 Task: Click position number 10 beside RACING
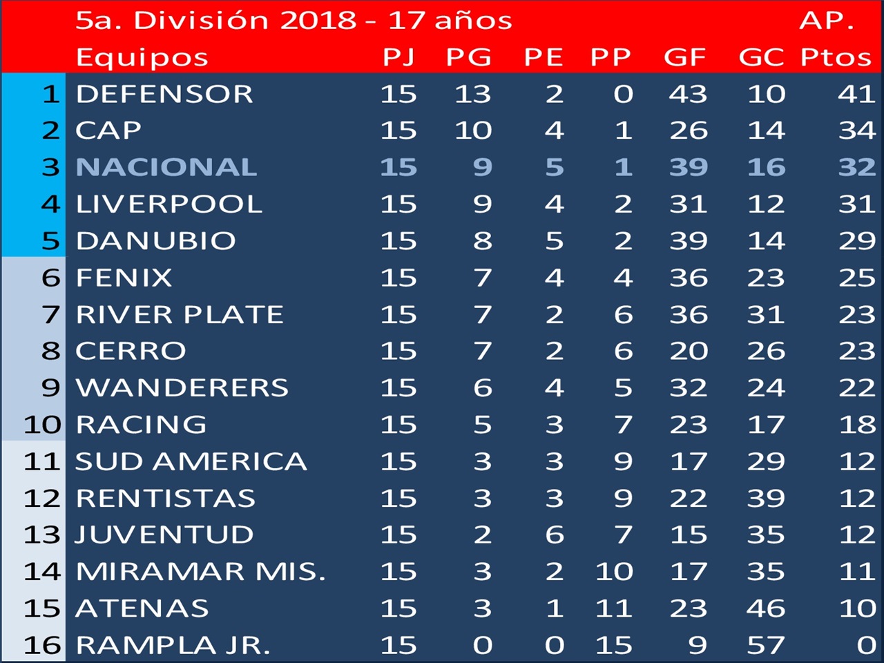click(42, 425)
